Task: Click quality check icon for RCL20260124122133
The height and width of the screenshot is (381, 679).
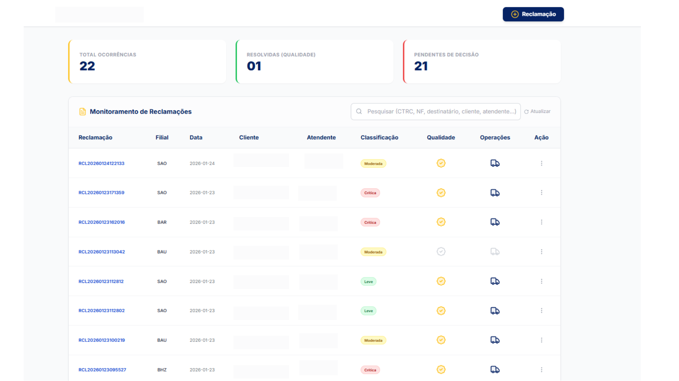Action: tap(441, 163)
